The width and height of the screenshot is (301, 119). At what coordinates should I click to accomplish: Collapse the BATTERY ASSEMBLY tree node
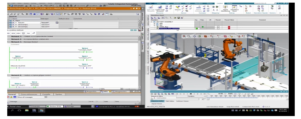click(x=151, y=22)
